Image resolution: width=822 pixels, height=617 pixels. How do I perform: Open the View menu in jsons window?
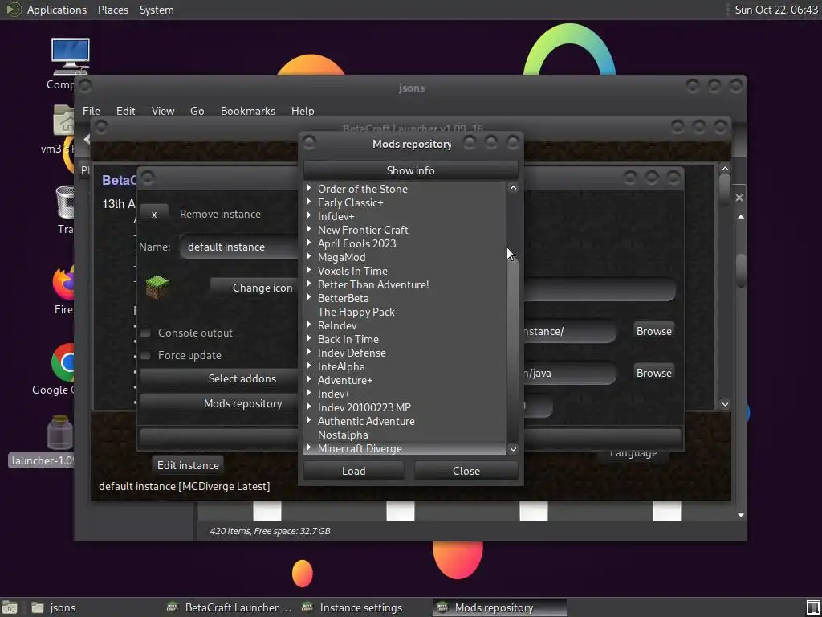coord(162,111)
